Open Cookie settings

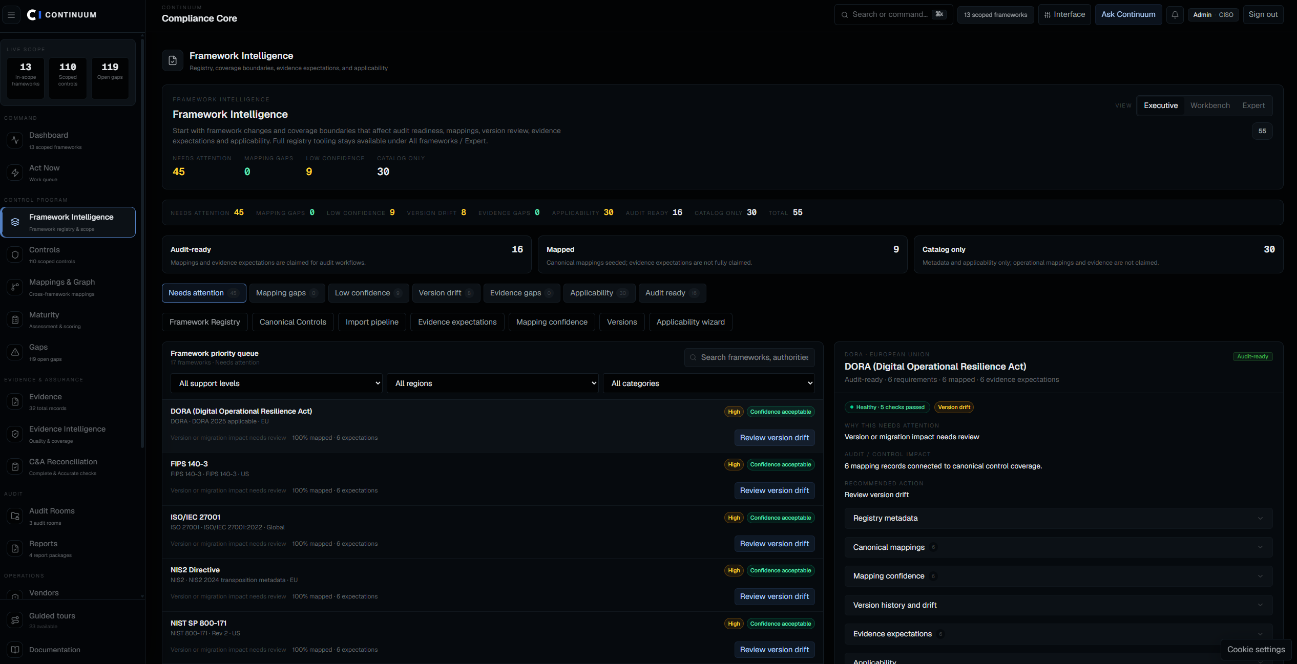pos(1256,649)
